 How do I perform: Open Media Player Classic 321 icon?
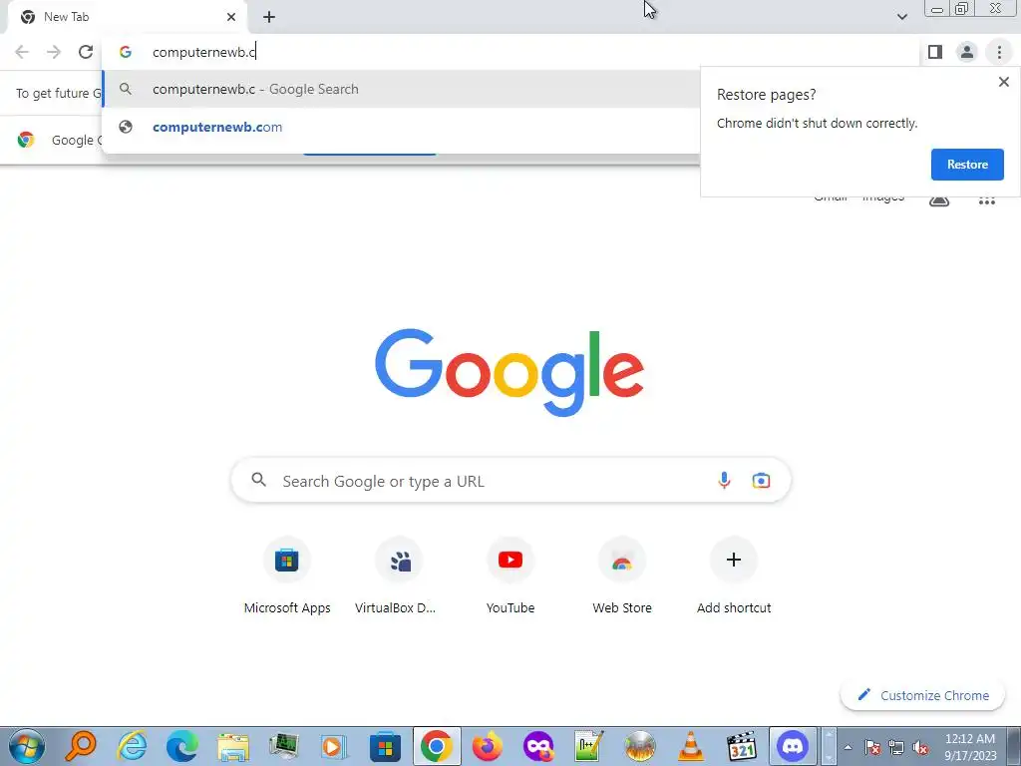coord(742,746)
